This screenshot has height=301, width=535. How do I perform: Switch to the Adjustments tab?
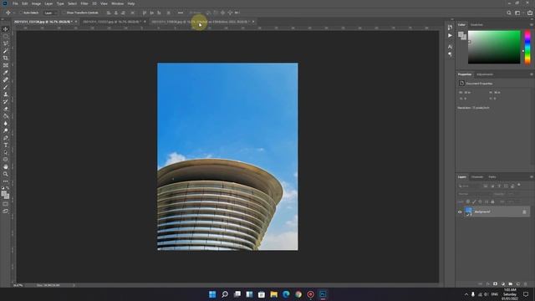(485, 74)
